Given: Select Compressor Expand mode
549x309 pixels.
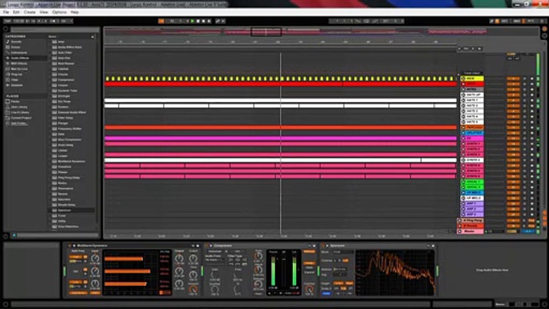Looking at the screenshot, I should coord(309,273).
